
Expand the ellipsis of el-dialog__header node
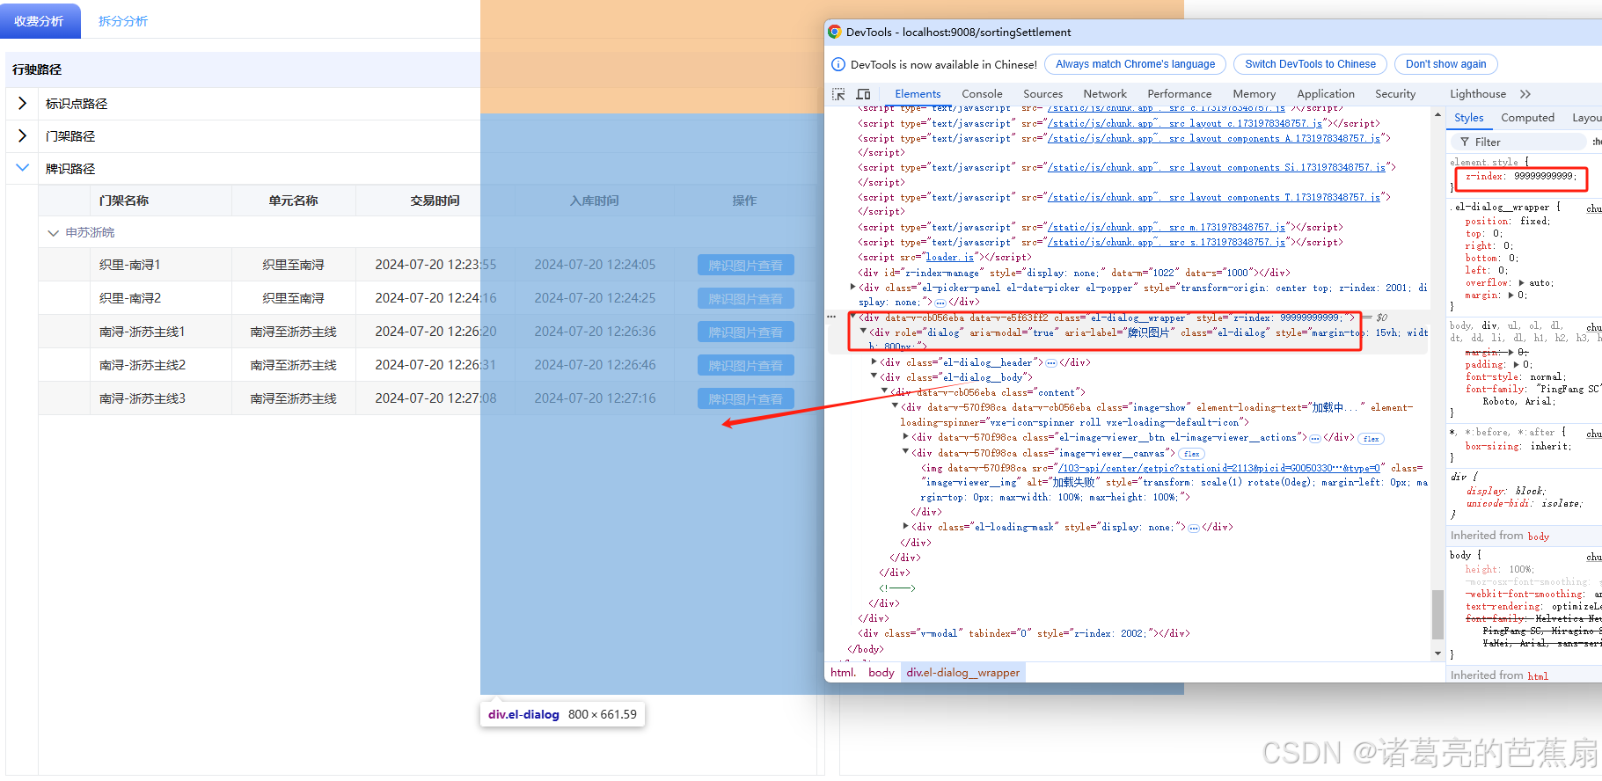coord(1051,362)
